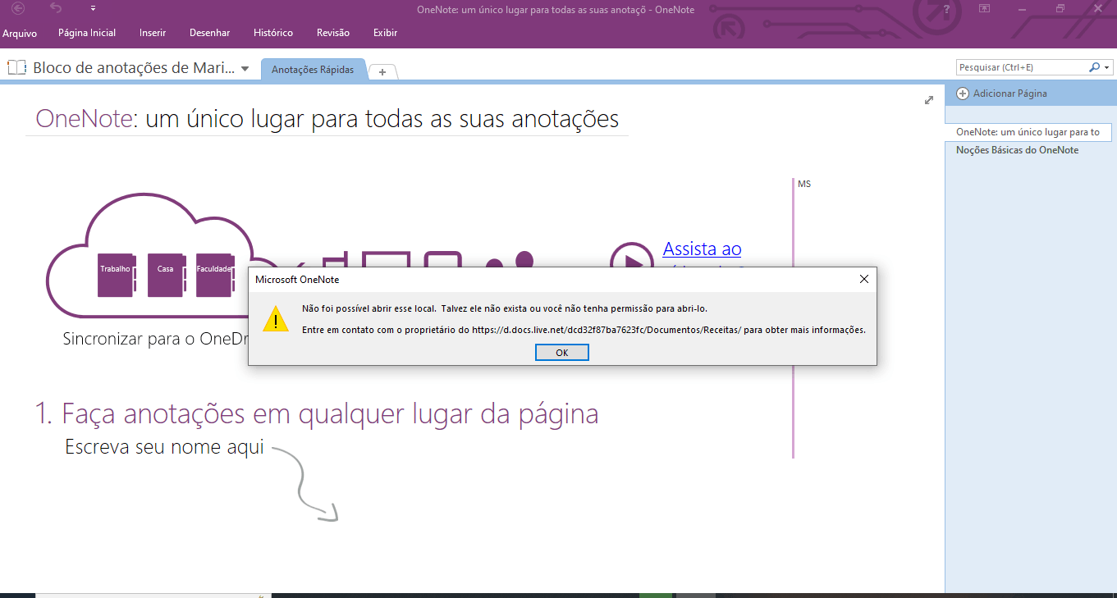
Task: Go to the Revisão ribbon tab
Action: (333, 33)
